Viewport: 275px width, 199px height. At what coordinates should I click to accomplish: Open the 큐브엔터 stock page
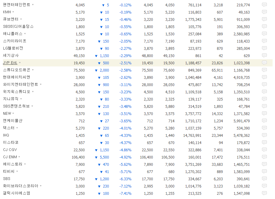[11, 19]
